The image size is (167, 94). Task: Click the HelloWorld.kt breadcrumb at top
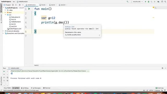coord(22,2)
